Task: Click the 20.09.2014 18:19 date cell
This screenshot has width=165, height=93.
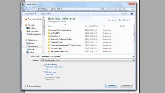Action: click(91, 48)
